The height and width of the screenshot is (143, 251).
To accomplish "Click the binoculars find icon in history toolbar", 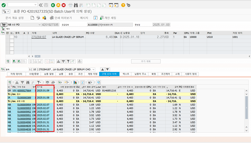I will 28,82.
